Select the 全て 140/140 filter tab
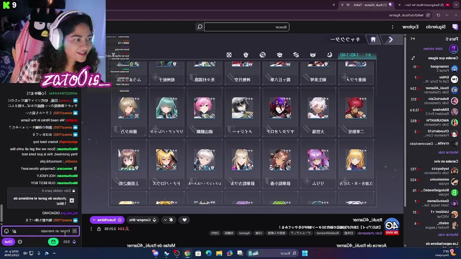This screenshot has width=461, height=259. (357, 55)
